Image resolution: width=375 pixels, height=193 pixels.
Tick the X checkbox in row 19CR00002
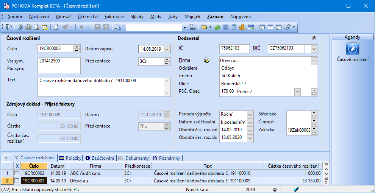tap(17, 173)
